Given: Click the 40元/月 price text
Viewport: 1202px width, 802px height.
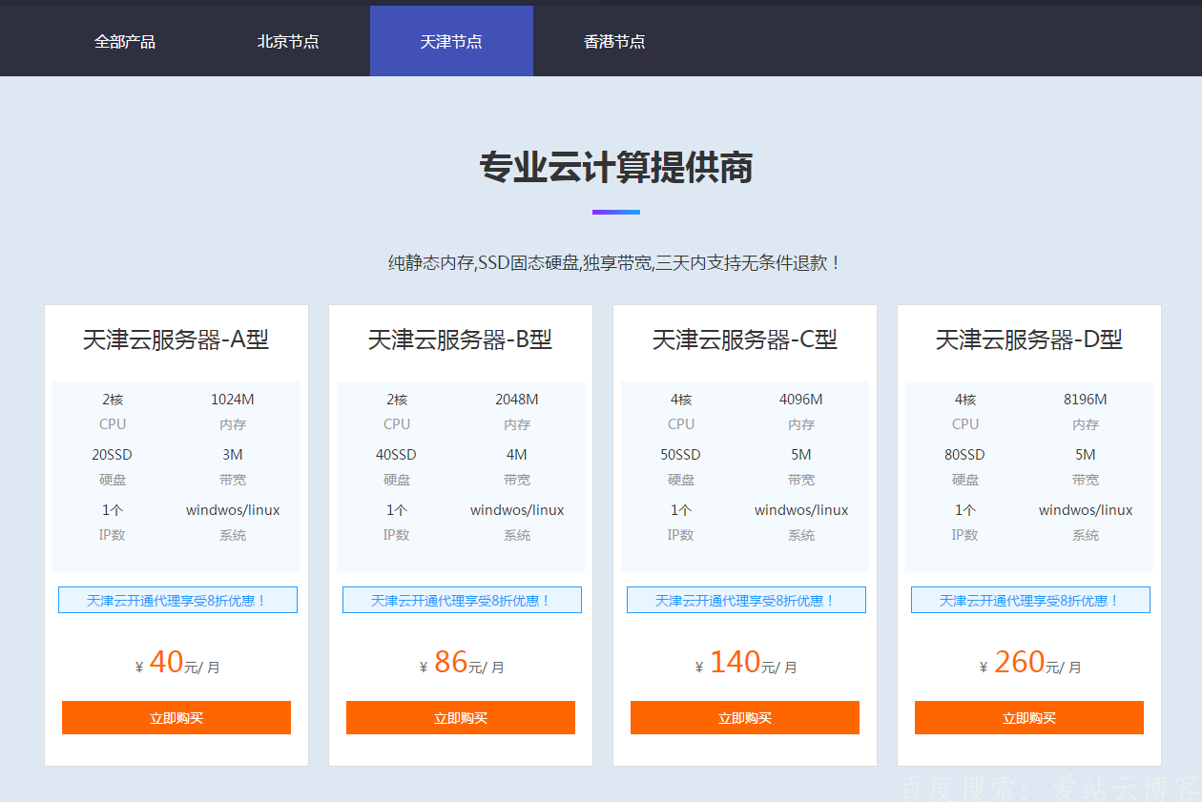Looking at the screenshot, I should click(177, 663).
